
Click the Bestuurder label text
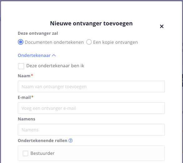[42, 153]
